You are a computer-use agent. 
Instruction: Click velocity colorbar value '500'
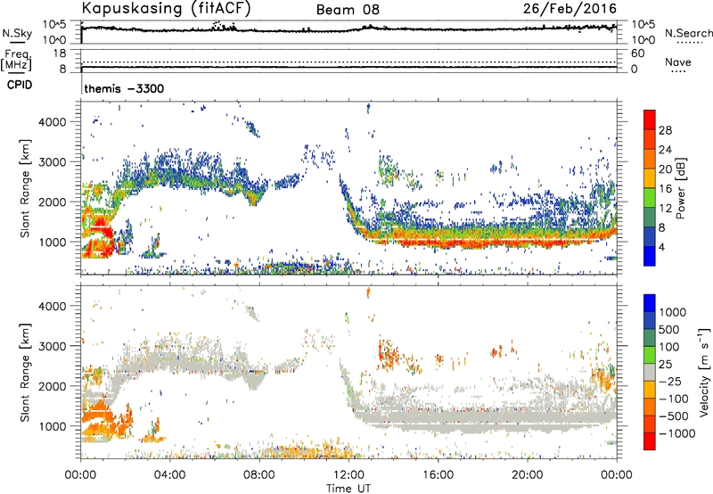click(669, 329)
